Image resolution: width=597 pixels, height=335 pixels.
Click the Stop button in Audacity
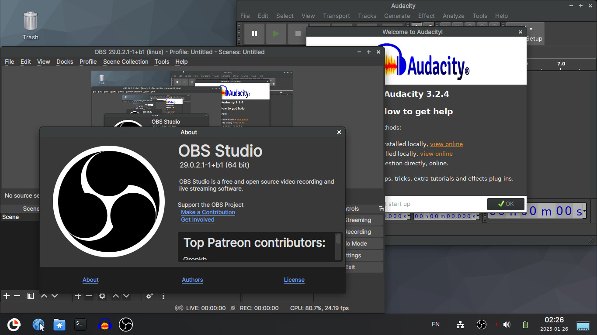coord(298,34)
